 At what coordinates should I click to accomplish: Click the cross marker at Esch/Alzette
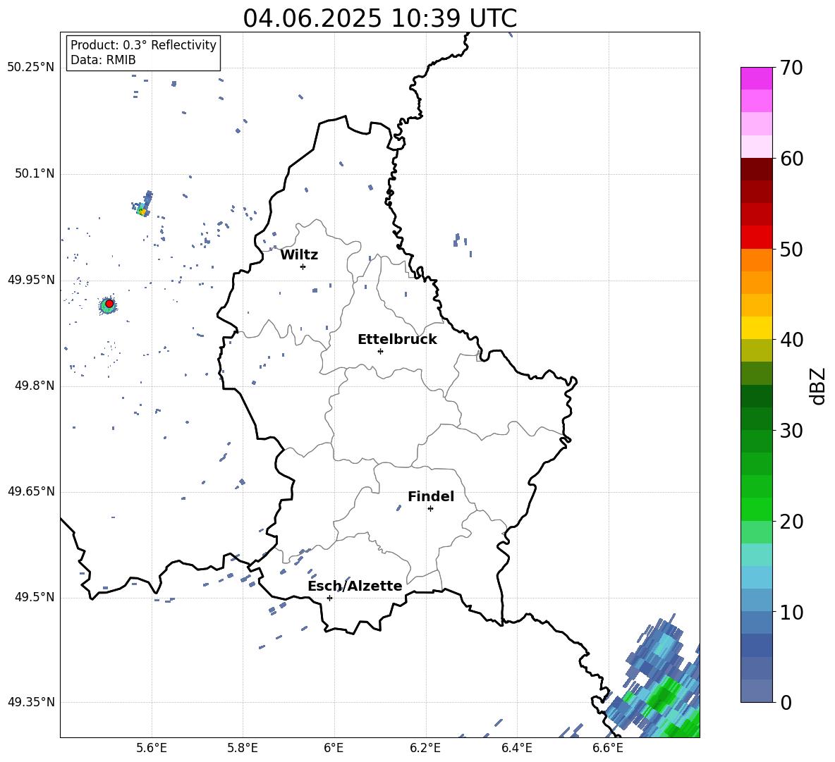click(x=329, y=598)
